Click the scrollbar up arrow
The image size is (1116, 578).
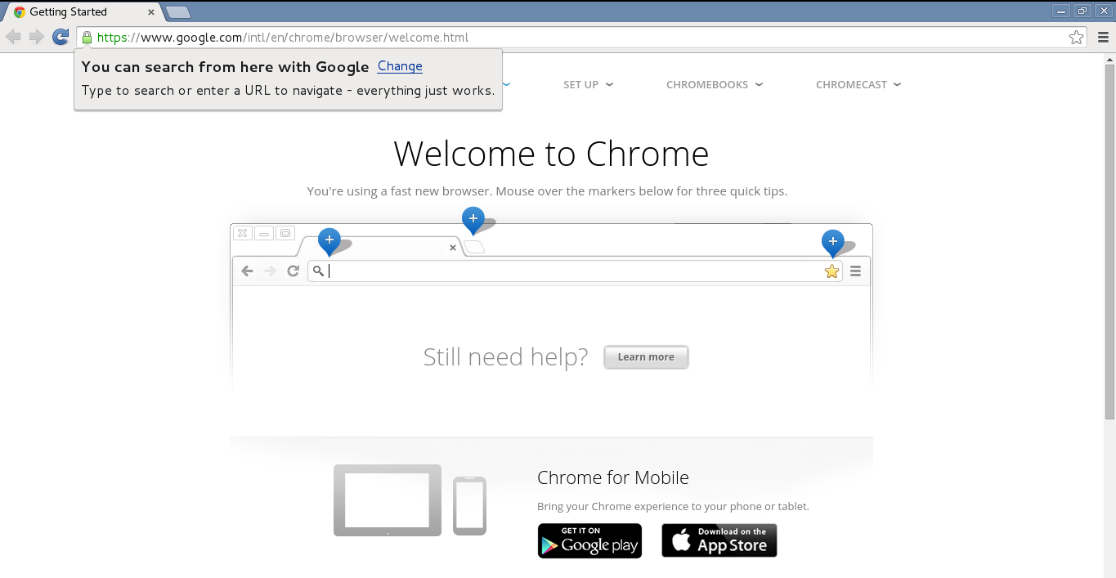(1109, 60)
